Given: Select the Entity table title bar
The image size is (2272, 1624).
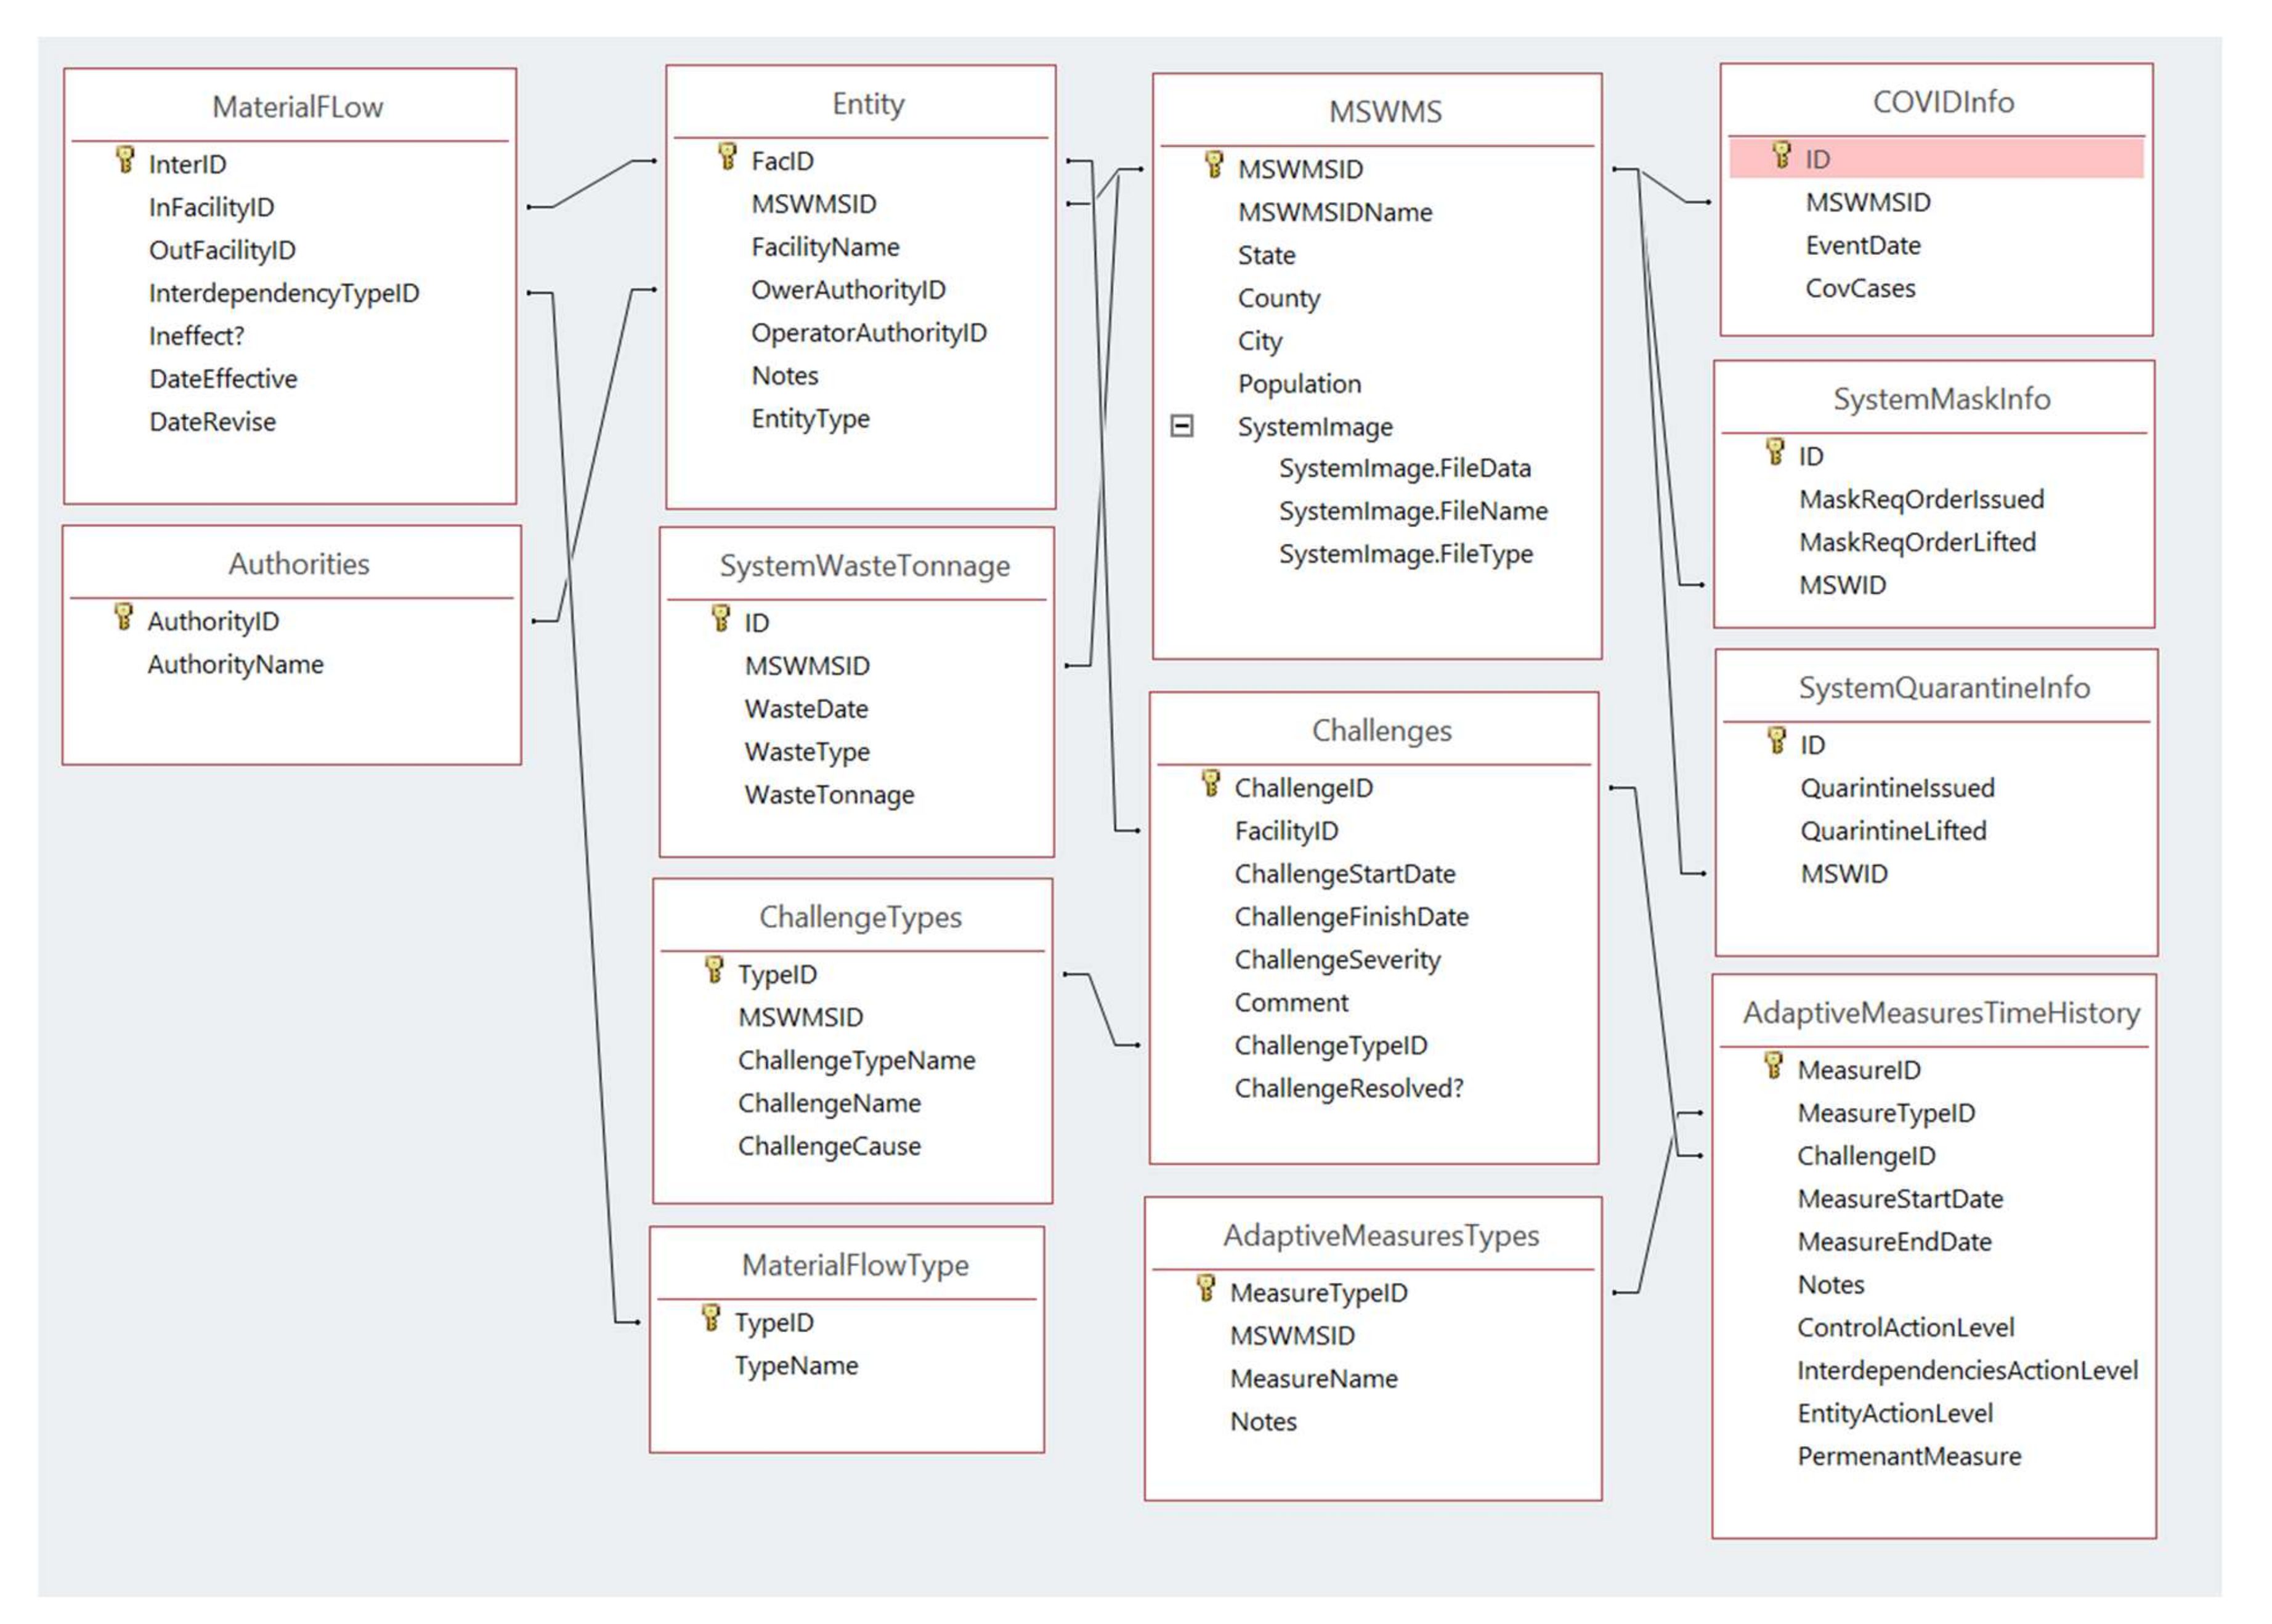Looking at the screenshot, I should (867, 104).
